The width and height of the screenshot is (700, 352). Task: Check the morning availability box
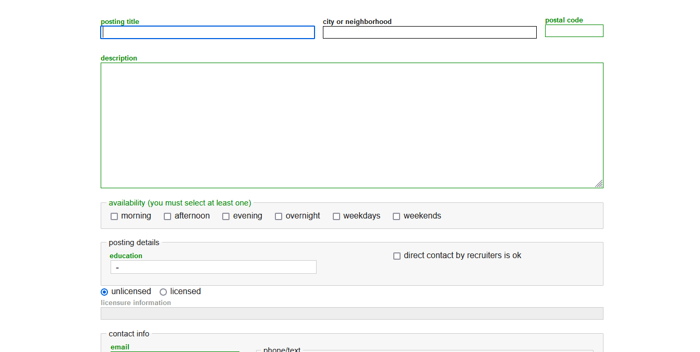pyautogui.click(x=114, y=216)
